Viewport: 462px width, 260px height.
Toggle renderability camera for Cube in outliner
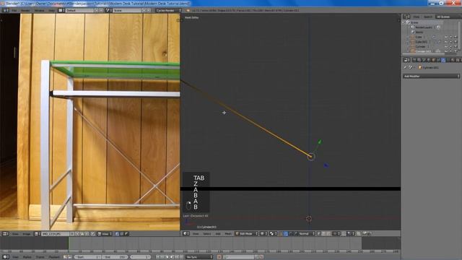(x=456, y=37)
